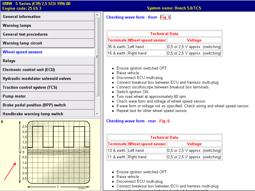Select Warning lamps in the sidebar
Image resolution: width=255 pixels, height=191 pixels.
tap(48, 26)
